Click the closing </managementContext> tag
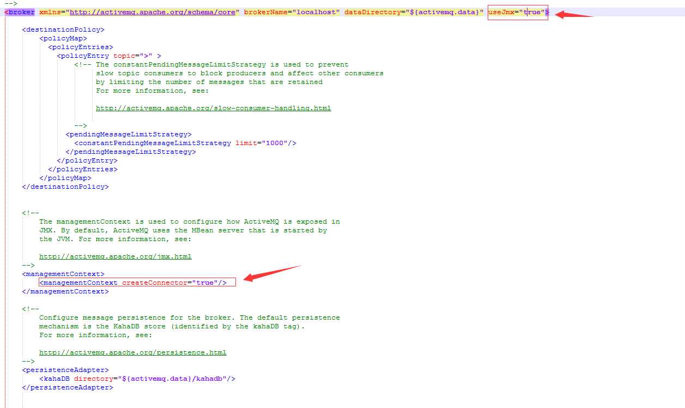685x408 pixels. pos(65,291)
